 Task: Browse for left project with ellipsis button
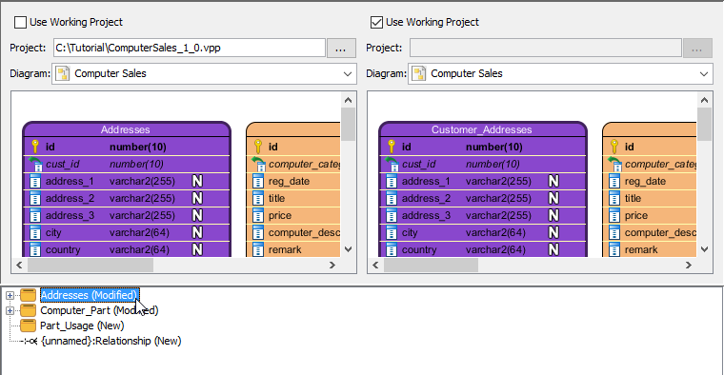tap(341, 48)
